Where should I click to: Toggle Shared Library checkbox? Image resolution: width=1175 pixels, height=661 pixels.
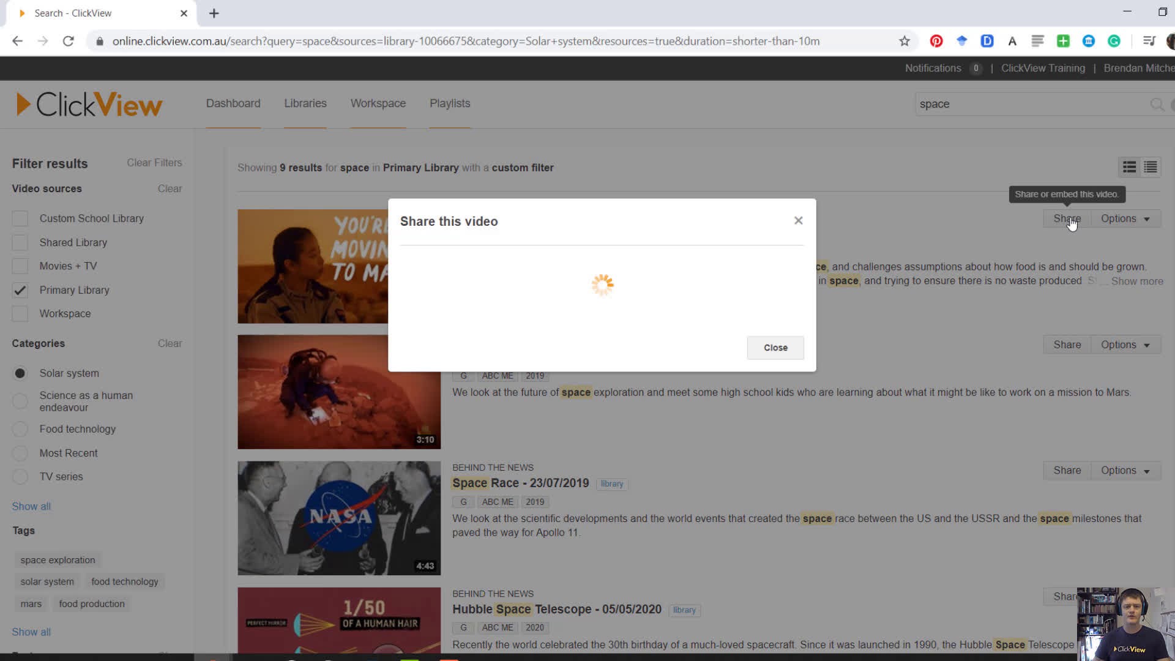(x=20, y=242)
